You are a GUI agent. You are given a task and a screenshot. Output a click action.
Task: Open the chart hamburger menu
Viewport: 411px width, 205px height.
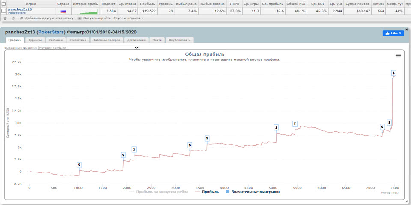[x=398, y=56]
